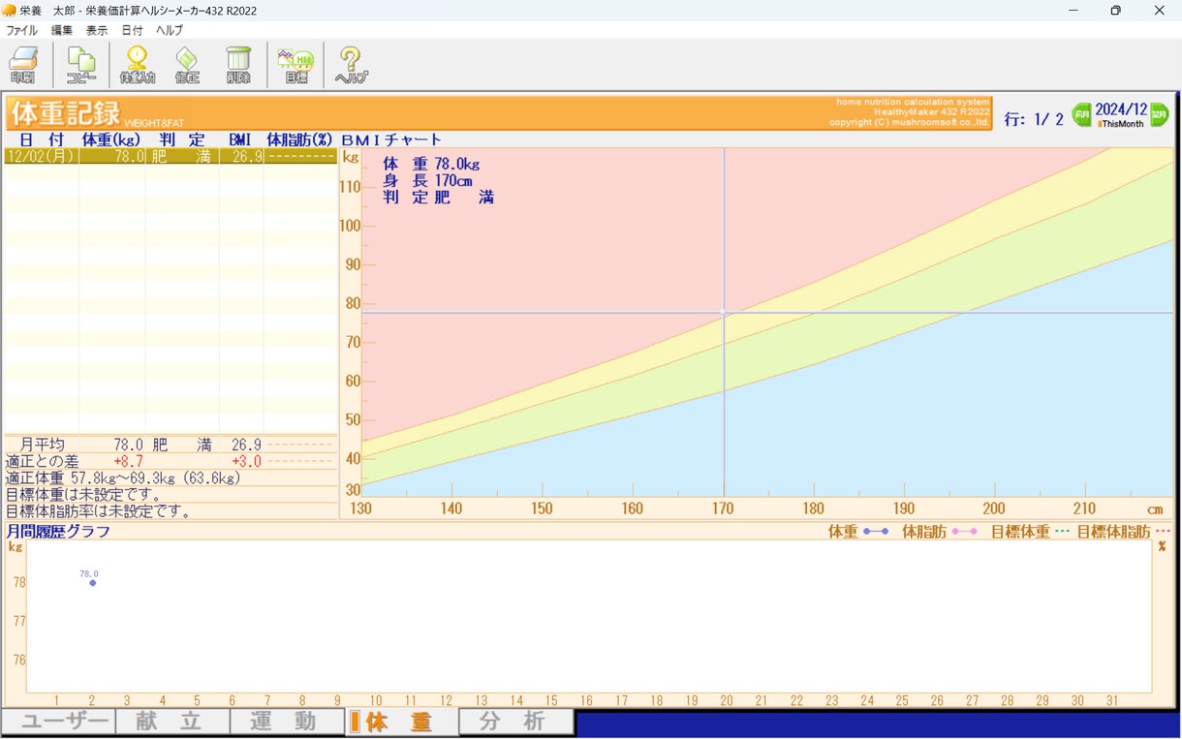Click the 78.0 data point in monthly graph
1182x739 pixels.
click(x=92, y=582)
